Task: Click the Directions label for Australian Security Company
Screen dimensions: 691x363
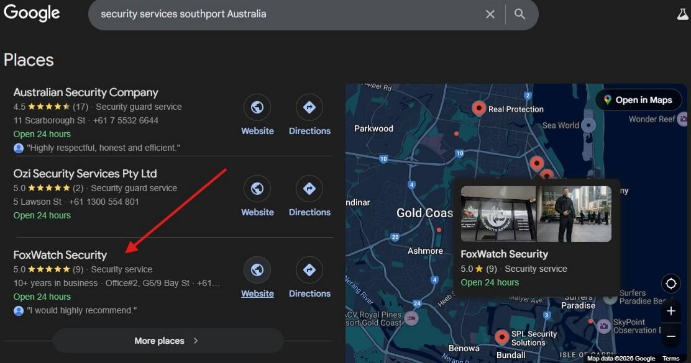Action: (309, 131)
